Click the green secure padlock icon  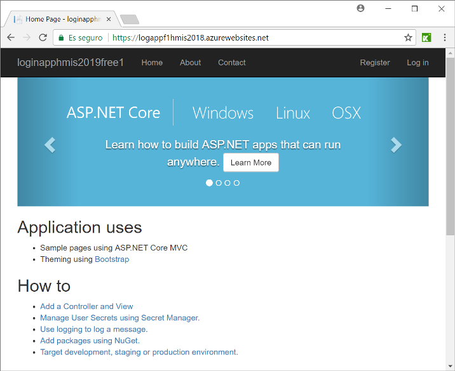(61, 38)
